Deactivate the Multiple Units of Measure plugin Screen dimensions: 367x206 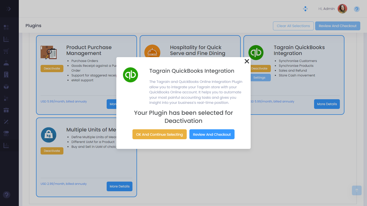pos(52,151)
